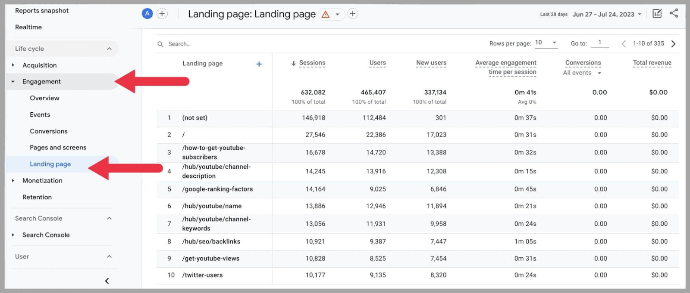This screenshot has height=293, width=690.
Task: Open the Rows per page dropdown
Action: click(546, 43)
